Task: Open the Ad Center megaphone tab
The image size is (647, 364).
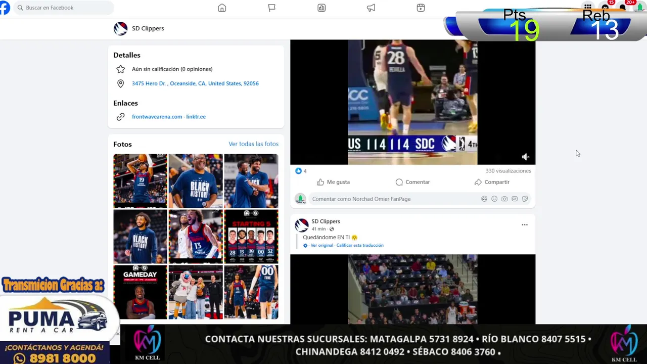Action: click(371, 8)
